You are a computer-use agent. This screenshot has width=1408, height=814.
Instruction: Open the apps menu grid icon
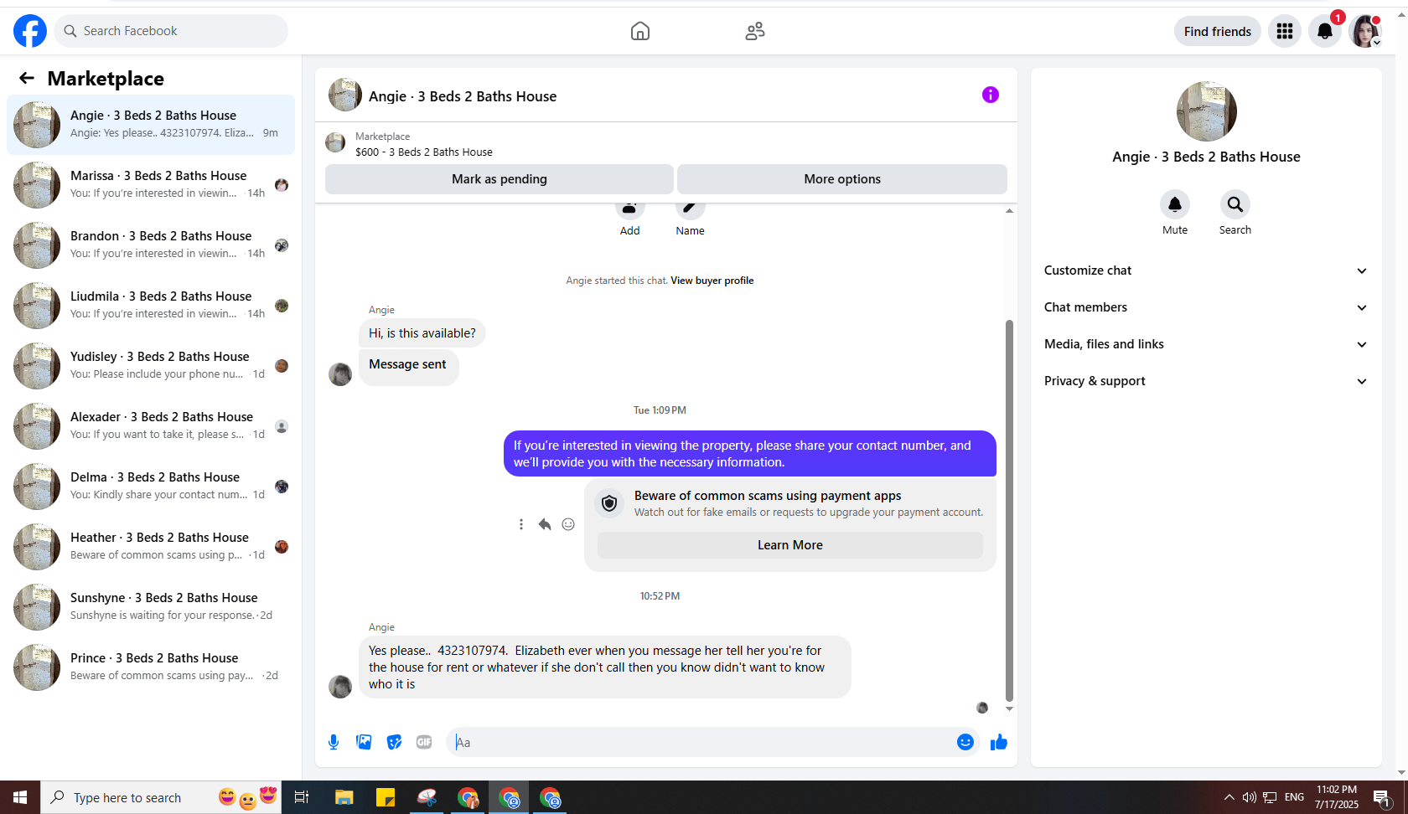click(x=1285, y=31)
